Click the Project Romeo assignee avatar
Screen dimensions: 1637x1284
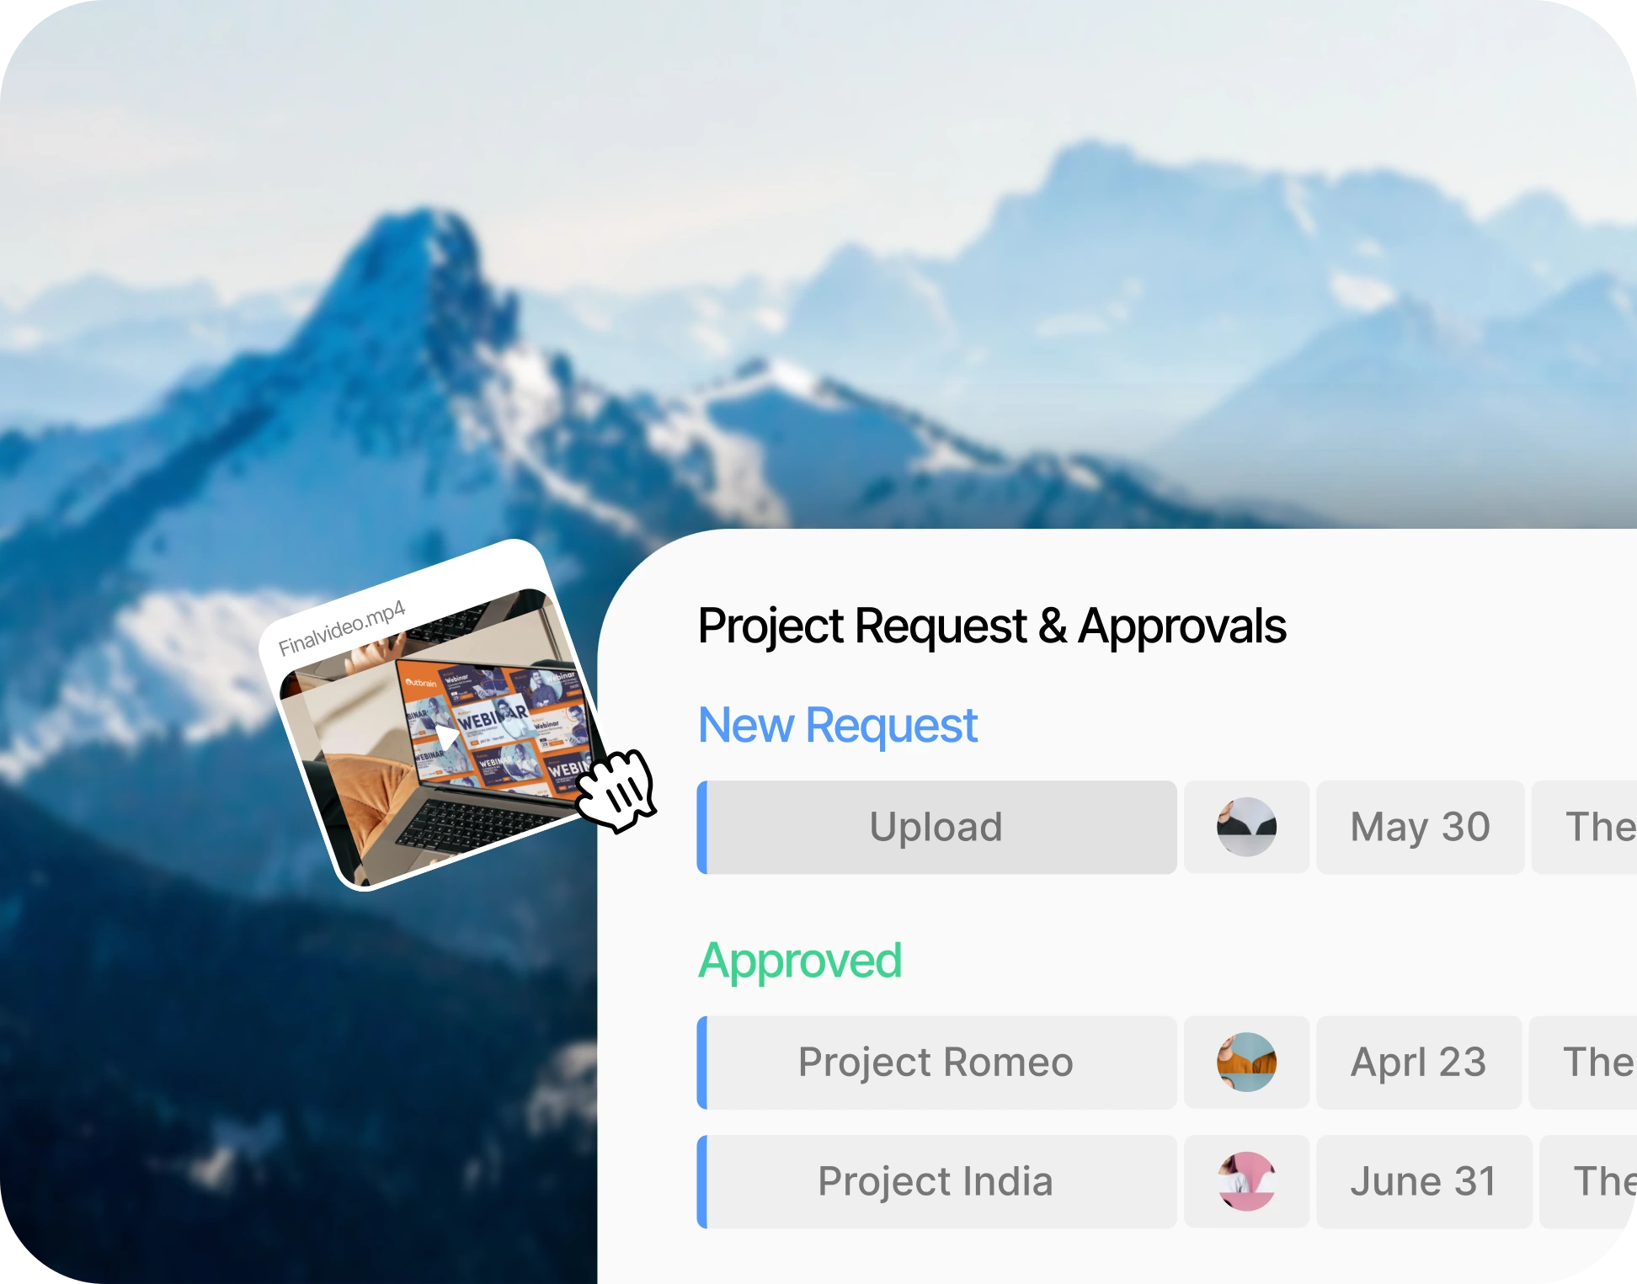(1246, 1063)
